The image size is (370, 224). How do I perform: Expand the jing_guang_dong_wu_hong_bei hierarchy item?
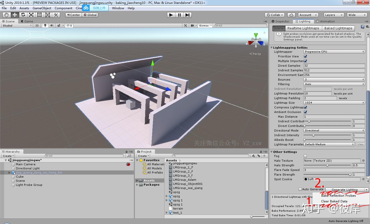coord(10,173)
